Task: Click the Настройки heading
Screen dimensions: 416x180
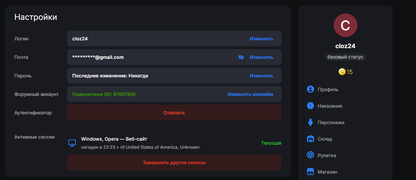Action: point(36,17)
